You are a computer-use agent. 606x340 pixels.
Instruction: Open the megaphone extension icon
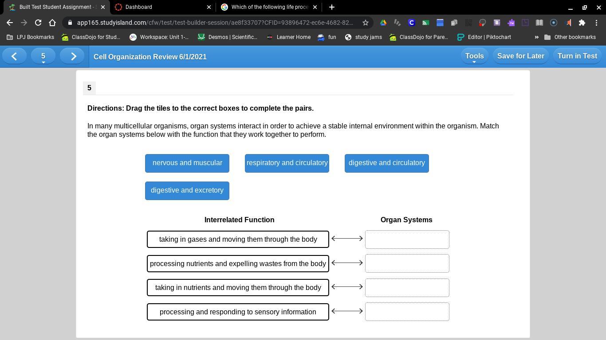click(x=568, y=23)
